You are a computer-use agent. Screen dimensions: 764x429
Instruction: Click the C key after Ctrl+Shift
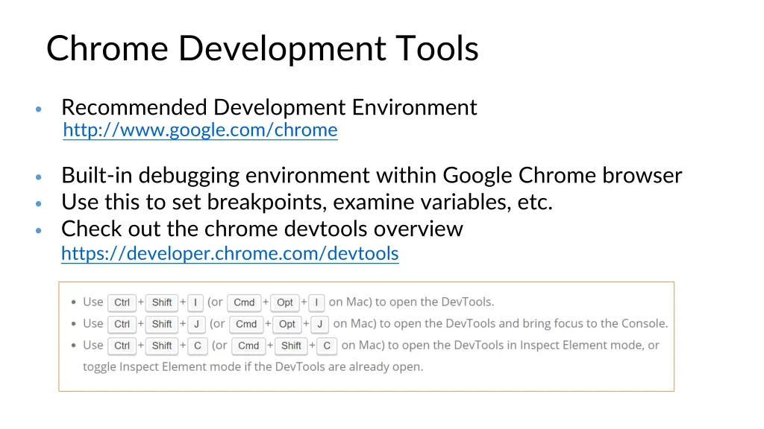pyautogui.click(x=197, y=346)
